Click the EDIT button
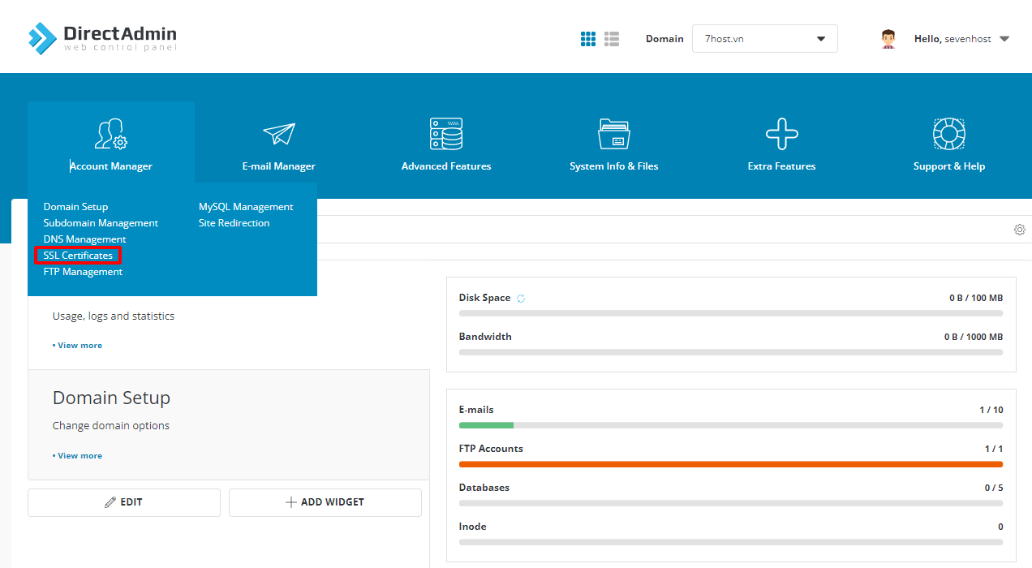This screenshot has width=1032, height=568. click(124, 502)
